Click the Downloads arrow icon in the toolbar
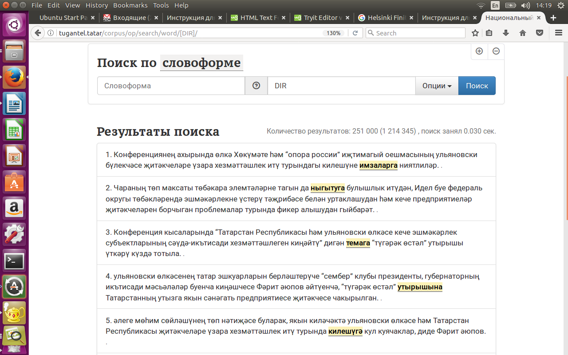This screenshot has width=568, height=355. pyautogui.click(x=506, y=32)
